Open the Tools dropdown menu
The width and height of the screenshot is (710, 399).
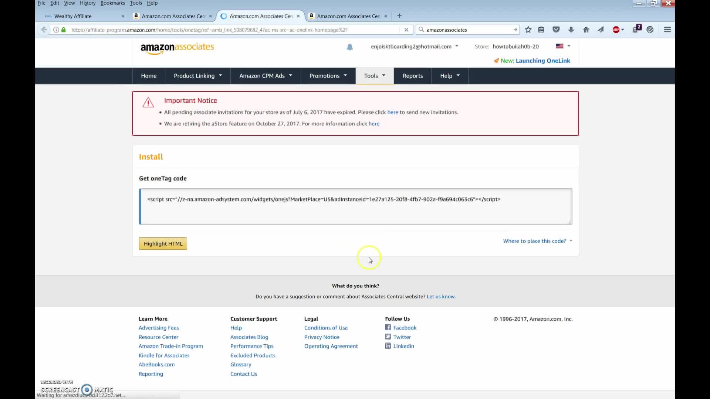[x=375, y=76]
